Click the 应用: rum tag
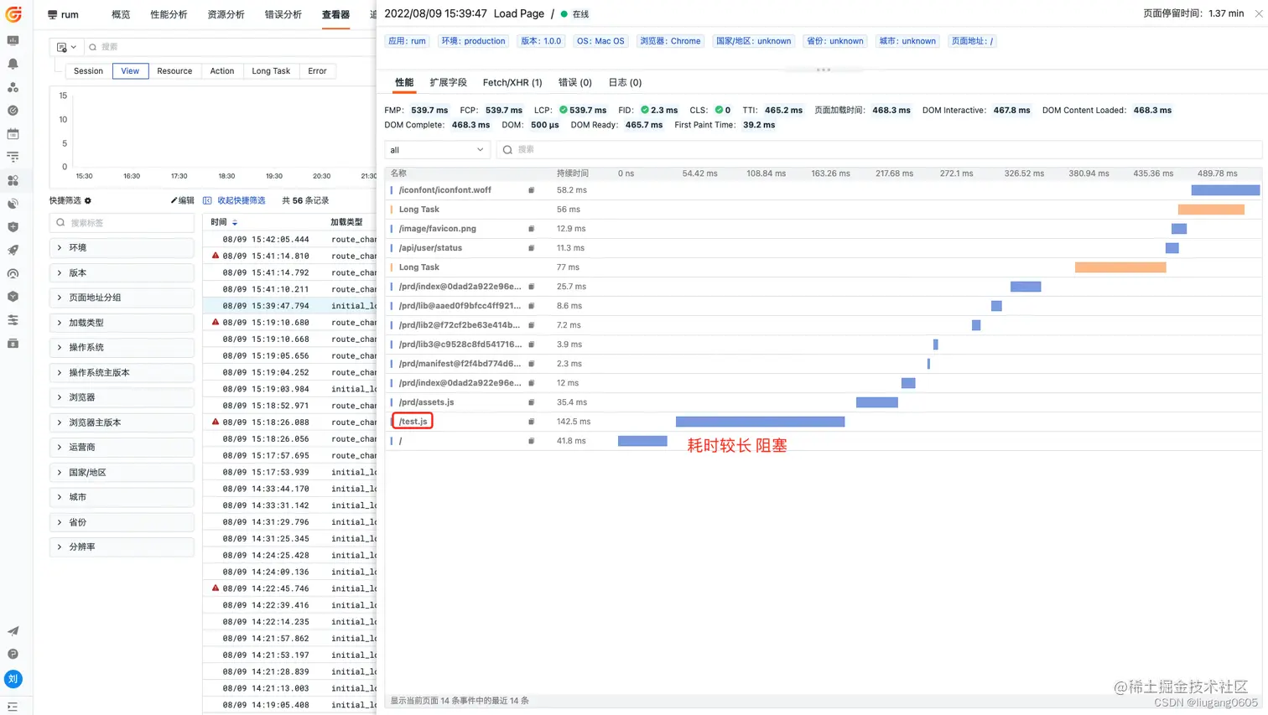 [407, 41]
